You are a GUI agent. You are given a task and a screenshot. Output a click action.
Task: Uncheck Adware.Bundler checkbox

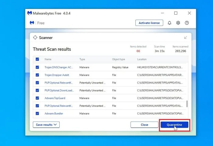click(x=37, y=113)
